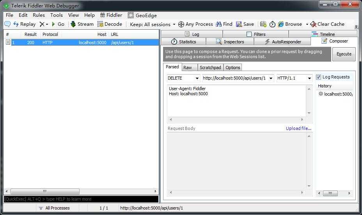Toggle Stream mode in toolbar
Image resolution: width=362 pixels, height=215 pixels.
82,24
